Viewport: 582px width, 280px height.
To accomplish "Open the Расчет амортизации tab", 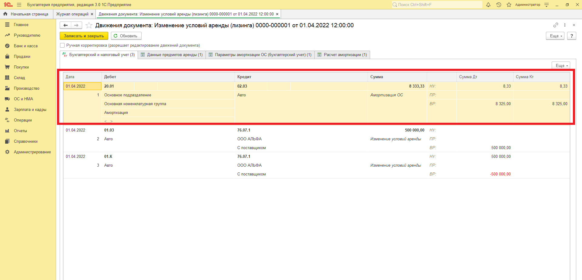I will 342,55.
